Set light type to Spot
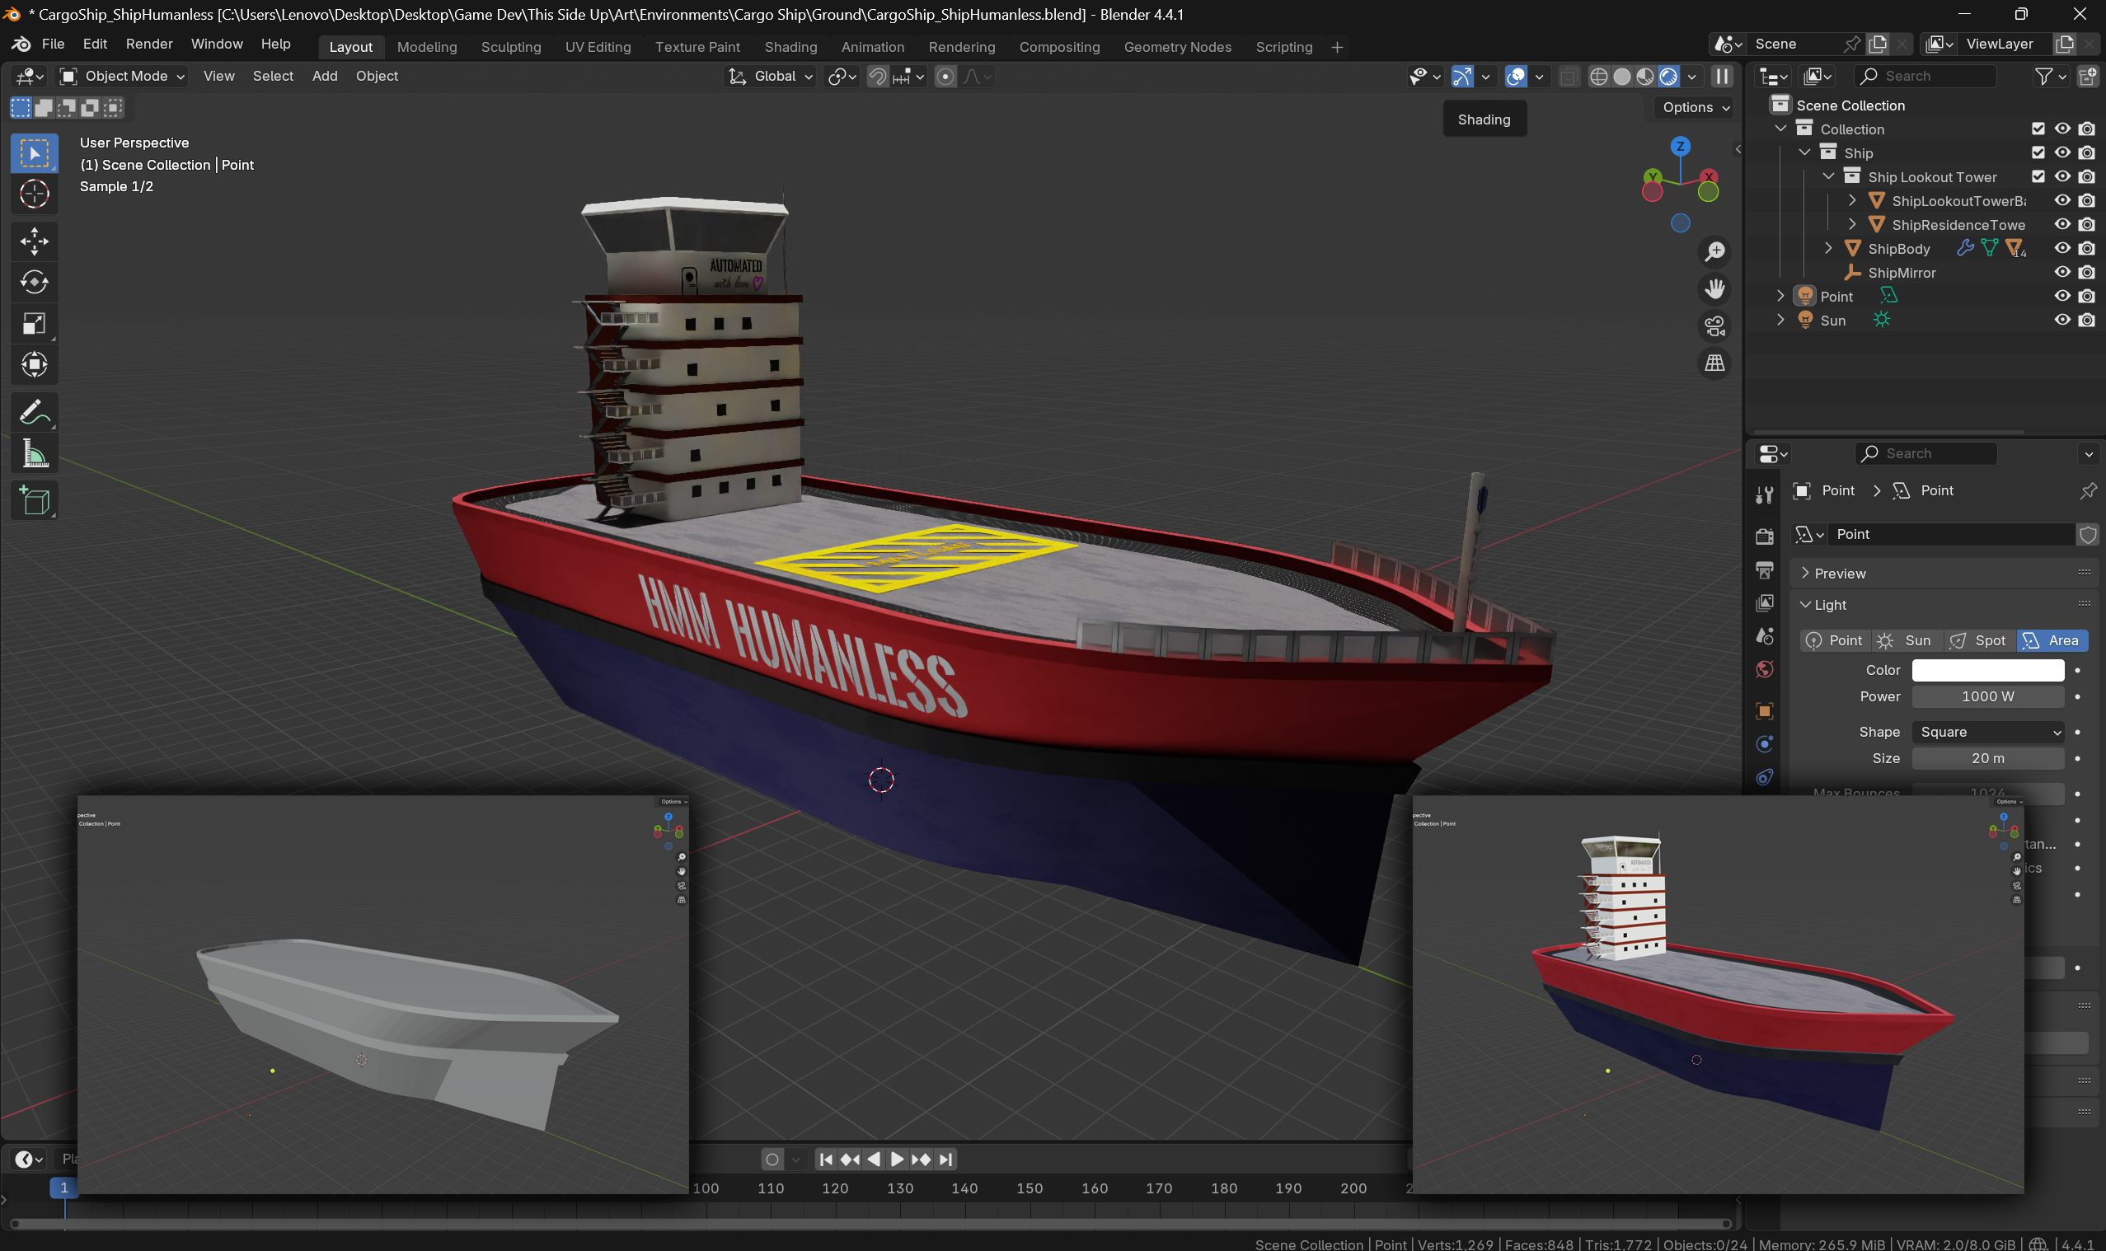 pyautogui.click(x=1979, y=640)
